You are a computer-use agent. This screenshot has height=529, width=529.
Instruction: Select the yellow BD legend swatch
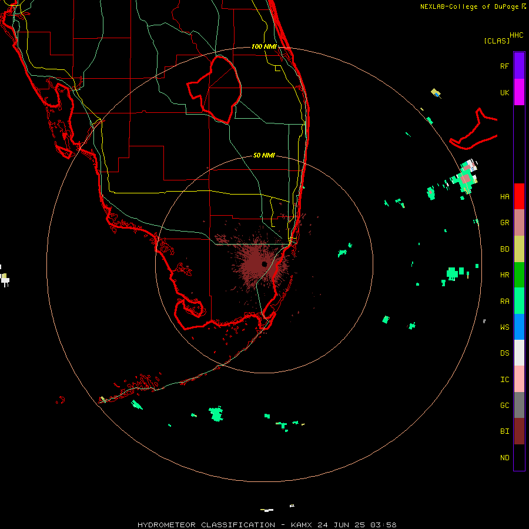pos(519,249)
